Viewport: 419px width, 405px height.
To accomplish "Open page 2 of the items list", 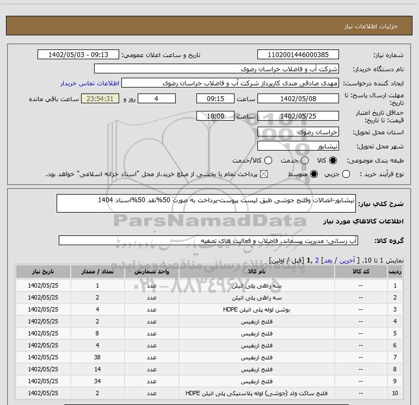I will [317, 260].
